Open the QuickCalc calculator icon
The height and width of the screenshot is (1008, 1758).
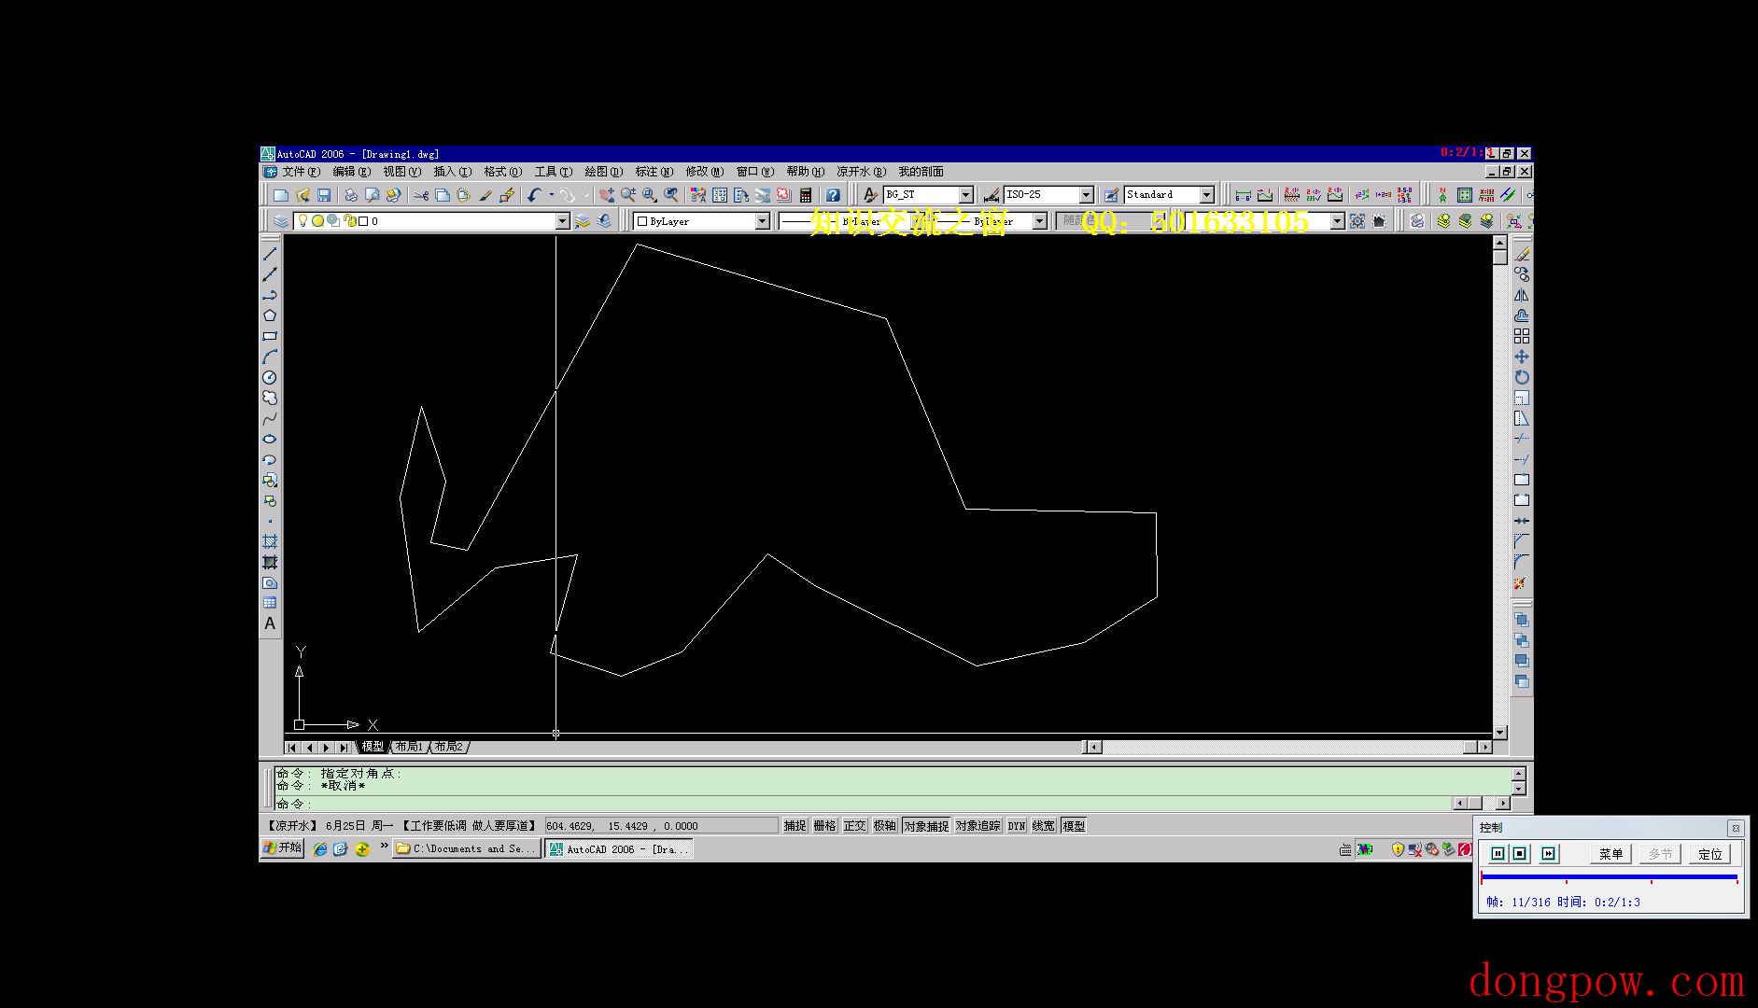coord(806,195)
